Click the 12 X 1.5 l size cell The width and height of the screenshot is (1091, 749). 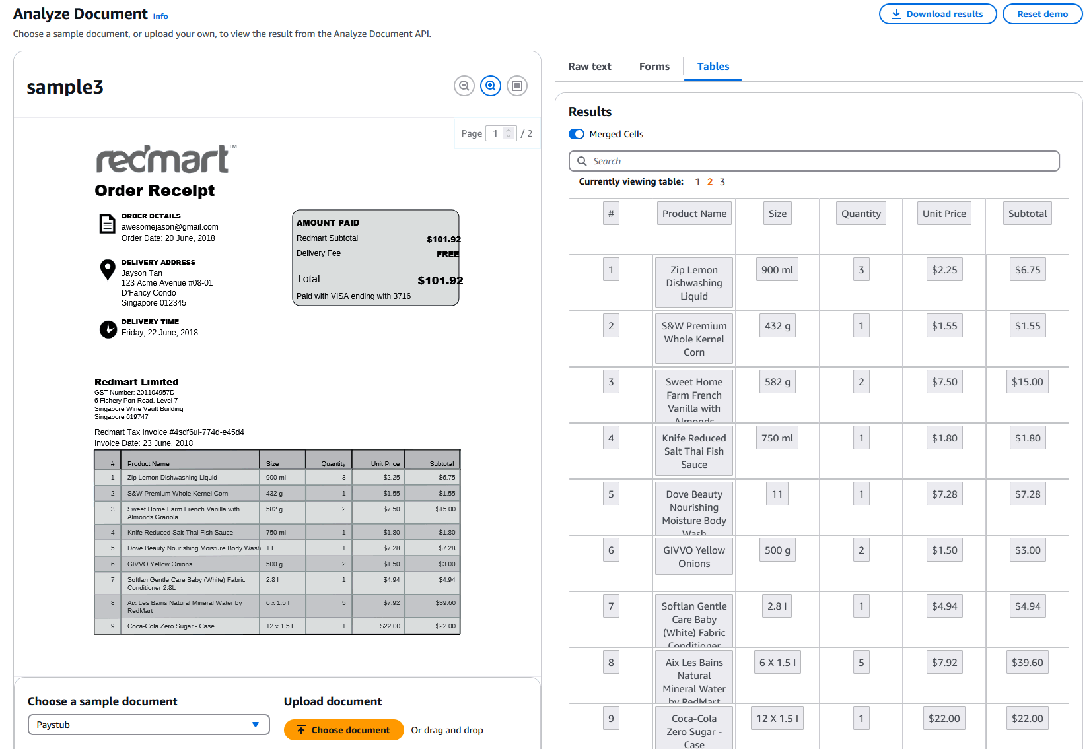[x=777, y=718]
